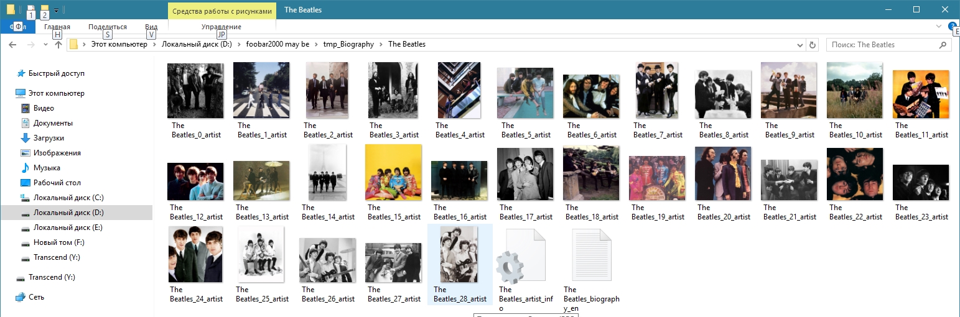Image resolution: width=960 pixels, height=317 pixels.
Task: Open Загрузки in the navigation pane
Action: coord(49,138)
